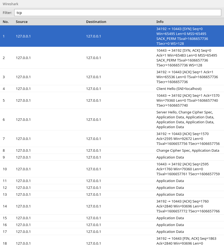Click the Source column header
This screenshot has width=224, height=246.
pos(22,22)
